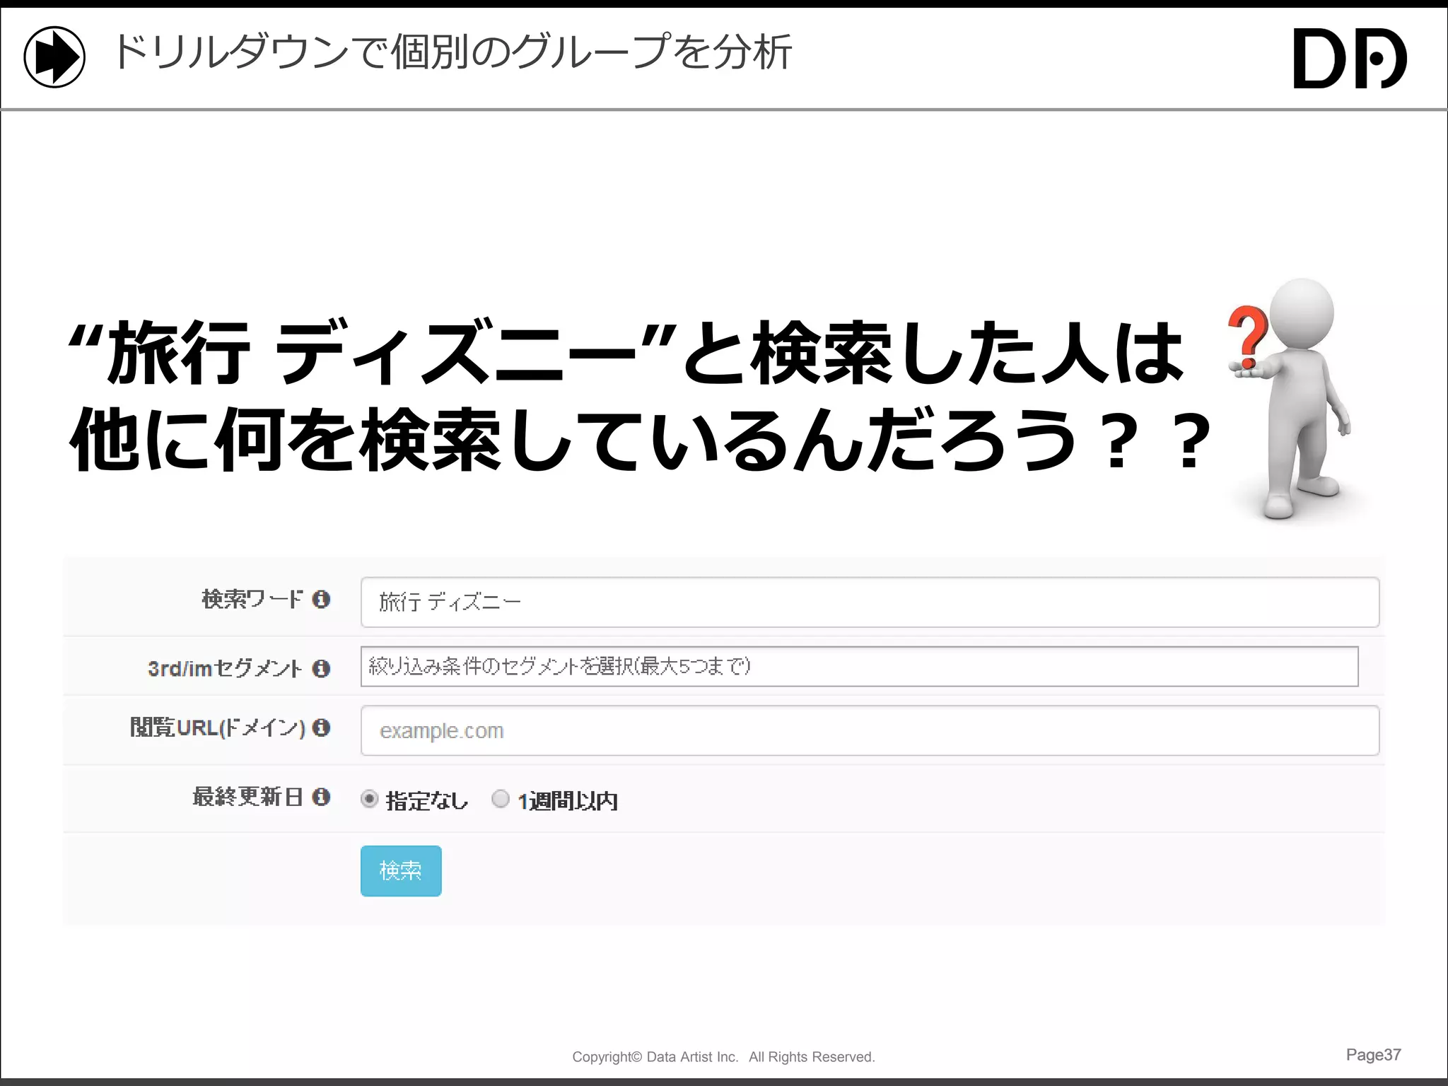Click the blue 検索 button
Image resolution: width=1448 pixels, height=1086 pixels.
(401, 871)
